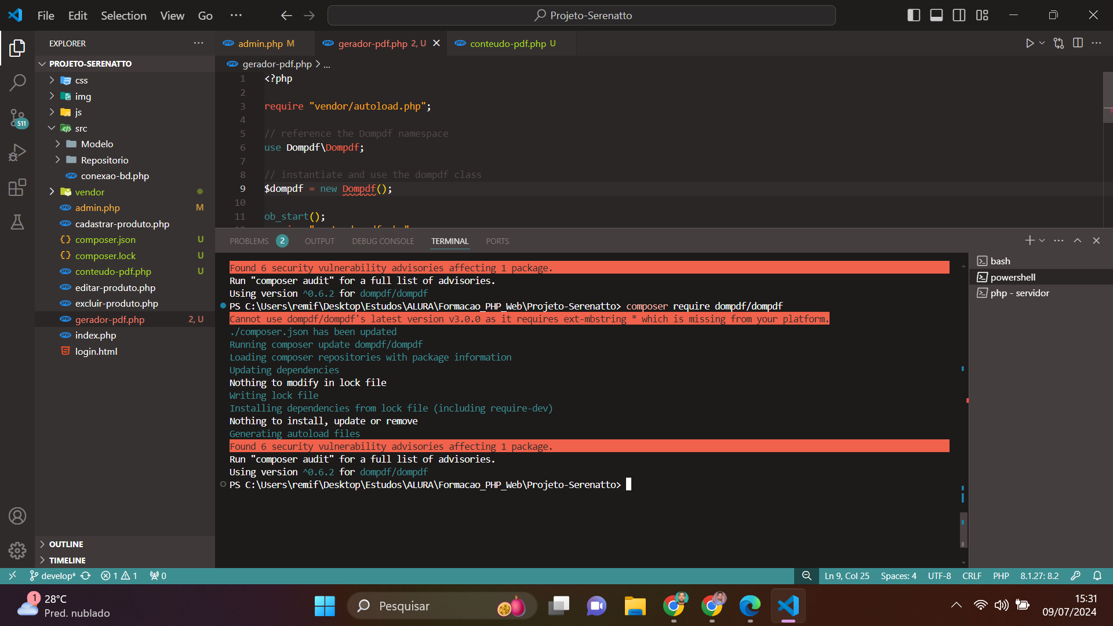Open the Accounts menu icon

[x=17, y=516]
